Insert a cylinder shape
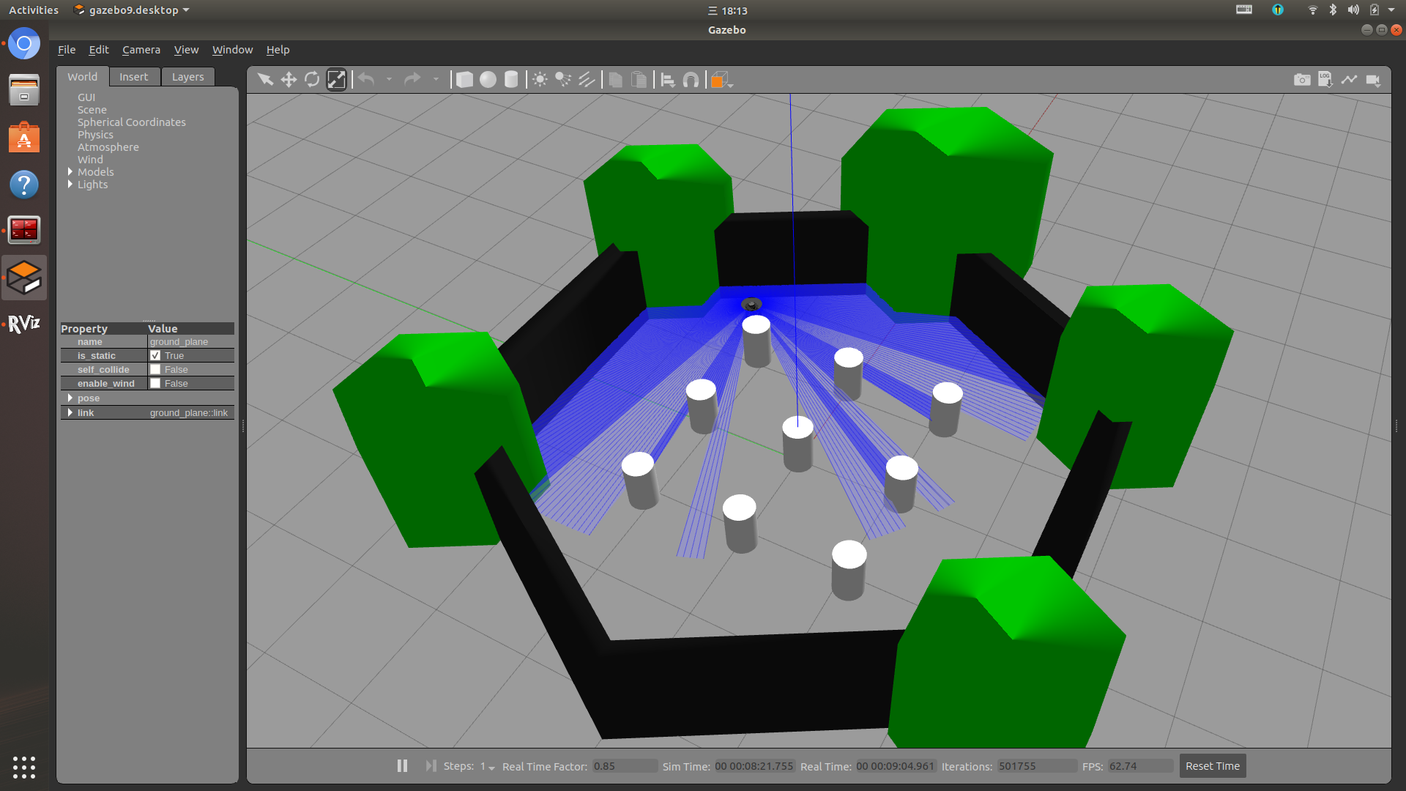 (511, 79)
